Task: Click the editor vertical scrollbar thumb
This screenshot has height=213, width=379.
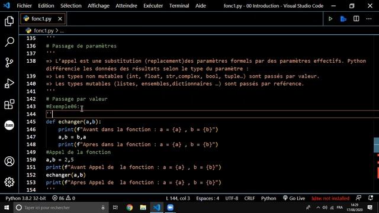Action: 377,145
